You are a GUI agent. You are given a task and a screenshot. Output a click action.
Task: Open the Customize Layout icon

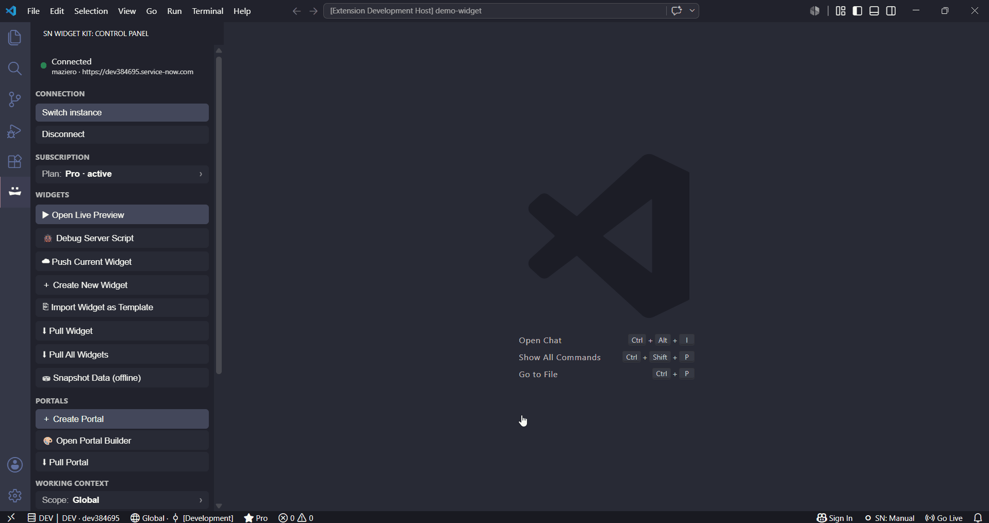(x=840, y=11)
